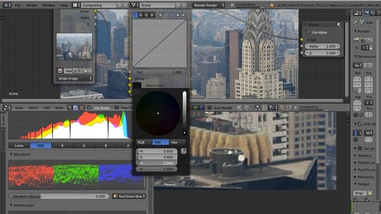Click the color picker value slider

click(185, 114)
